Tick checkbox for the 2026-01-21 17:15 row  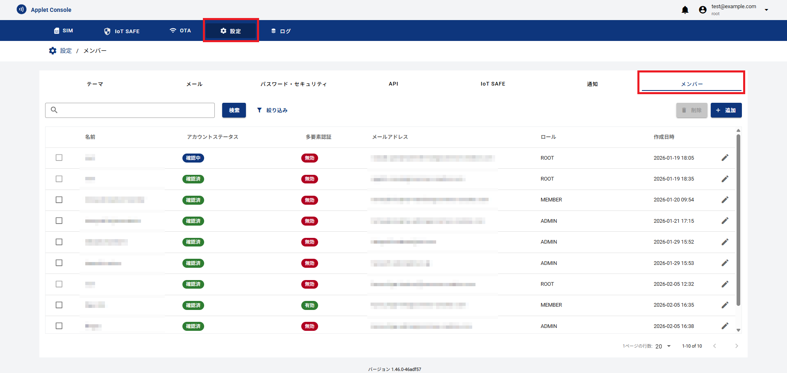(x=59, y=221)
